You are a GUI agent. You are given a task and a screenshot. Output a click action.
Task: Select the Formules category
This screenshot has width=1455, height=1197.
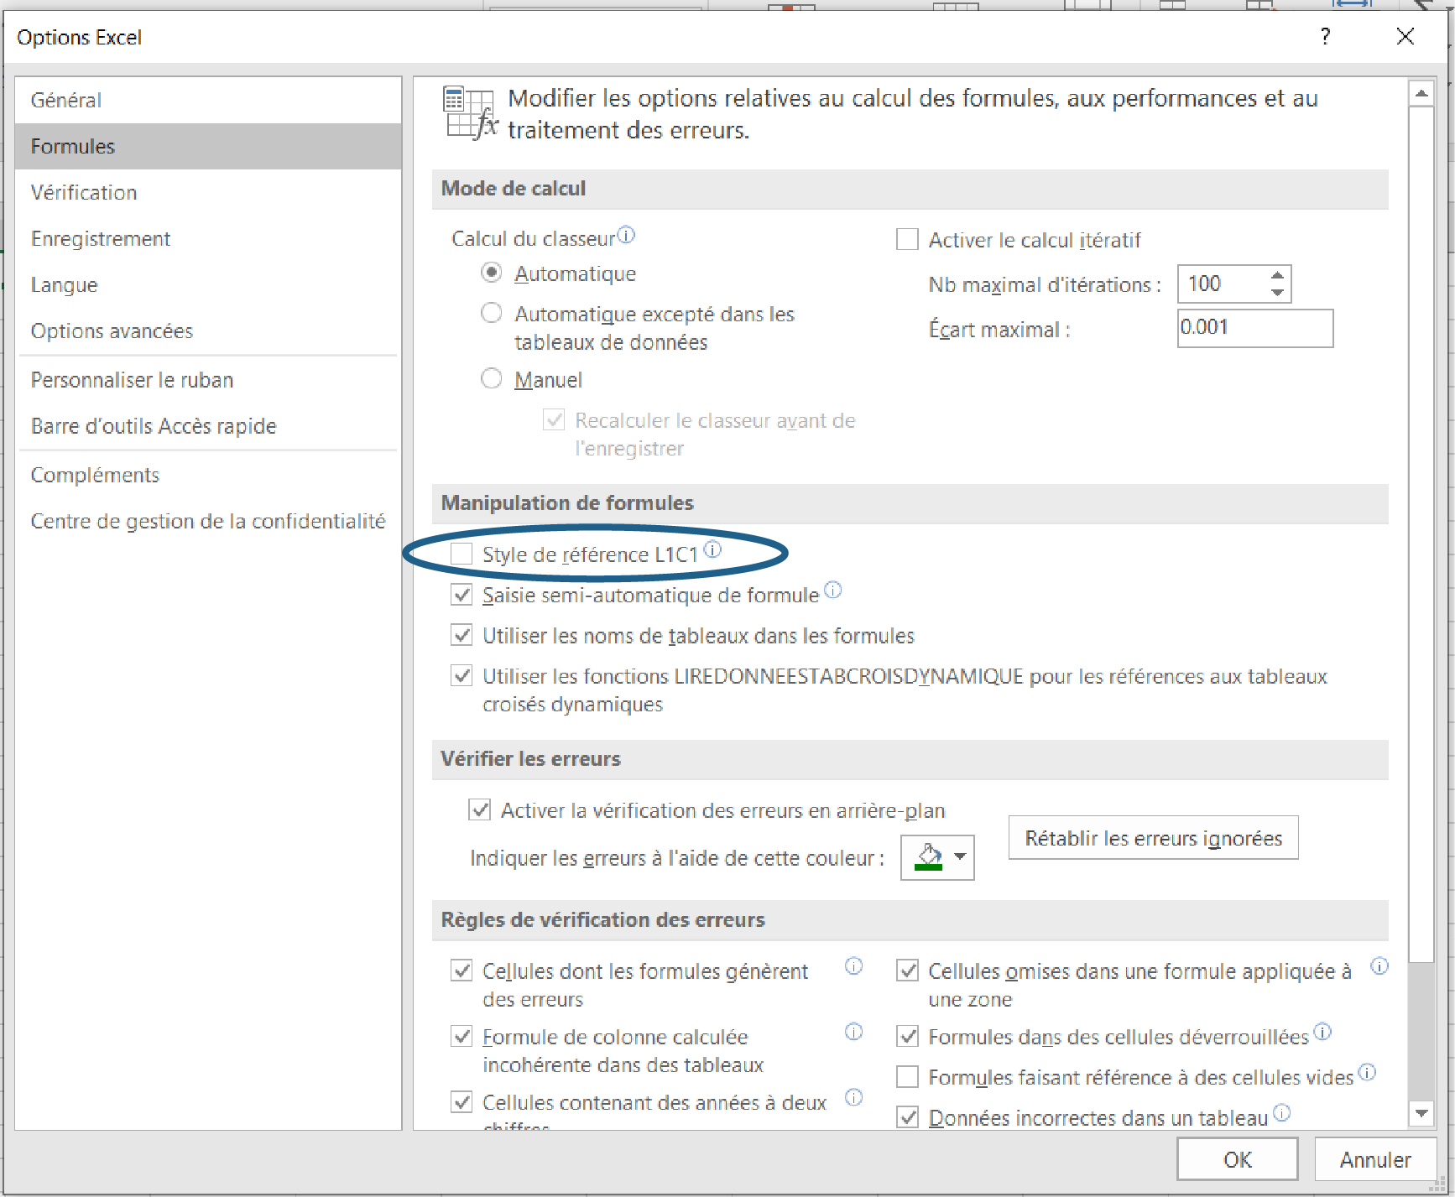tap(208, 146)
